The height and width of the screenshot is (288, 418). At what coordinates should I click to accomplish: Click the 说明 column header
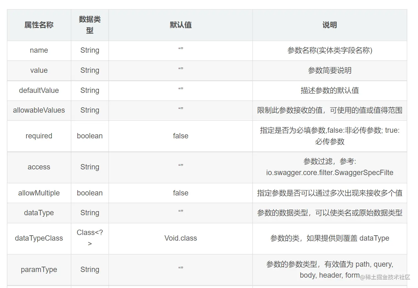pos(330,25)
